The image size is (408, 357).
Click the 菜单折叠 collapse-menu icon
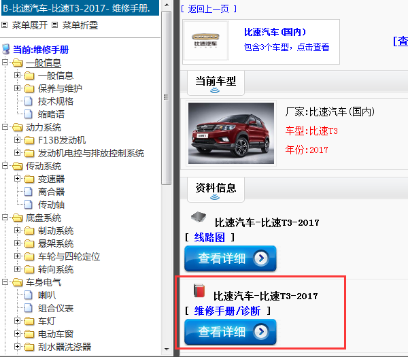54,25
